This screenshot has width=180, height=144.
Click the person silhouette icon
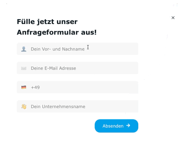click(24, 49)
